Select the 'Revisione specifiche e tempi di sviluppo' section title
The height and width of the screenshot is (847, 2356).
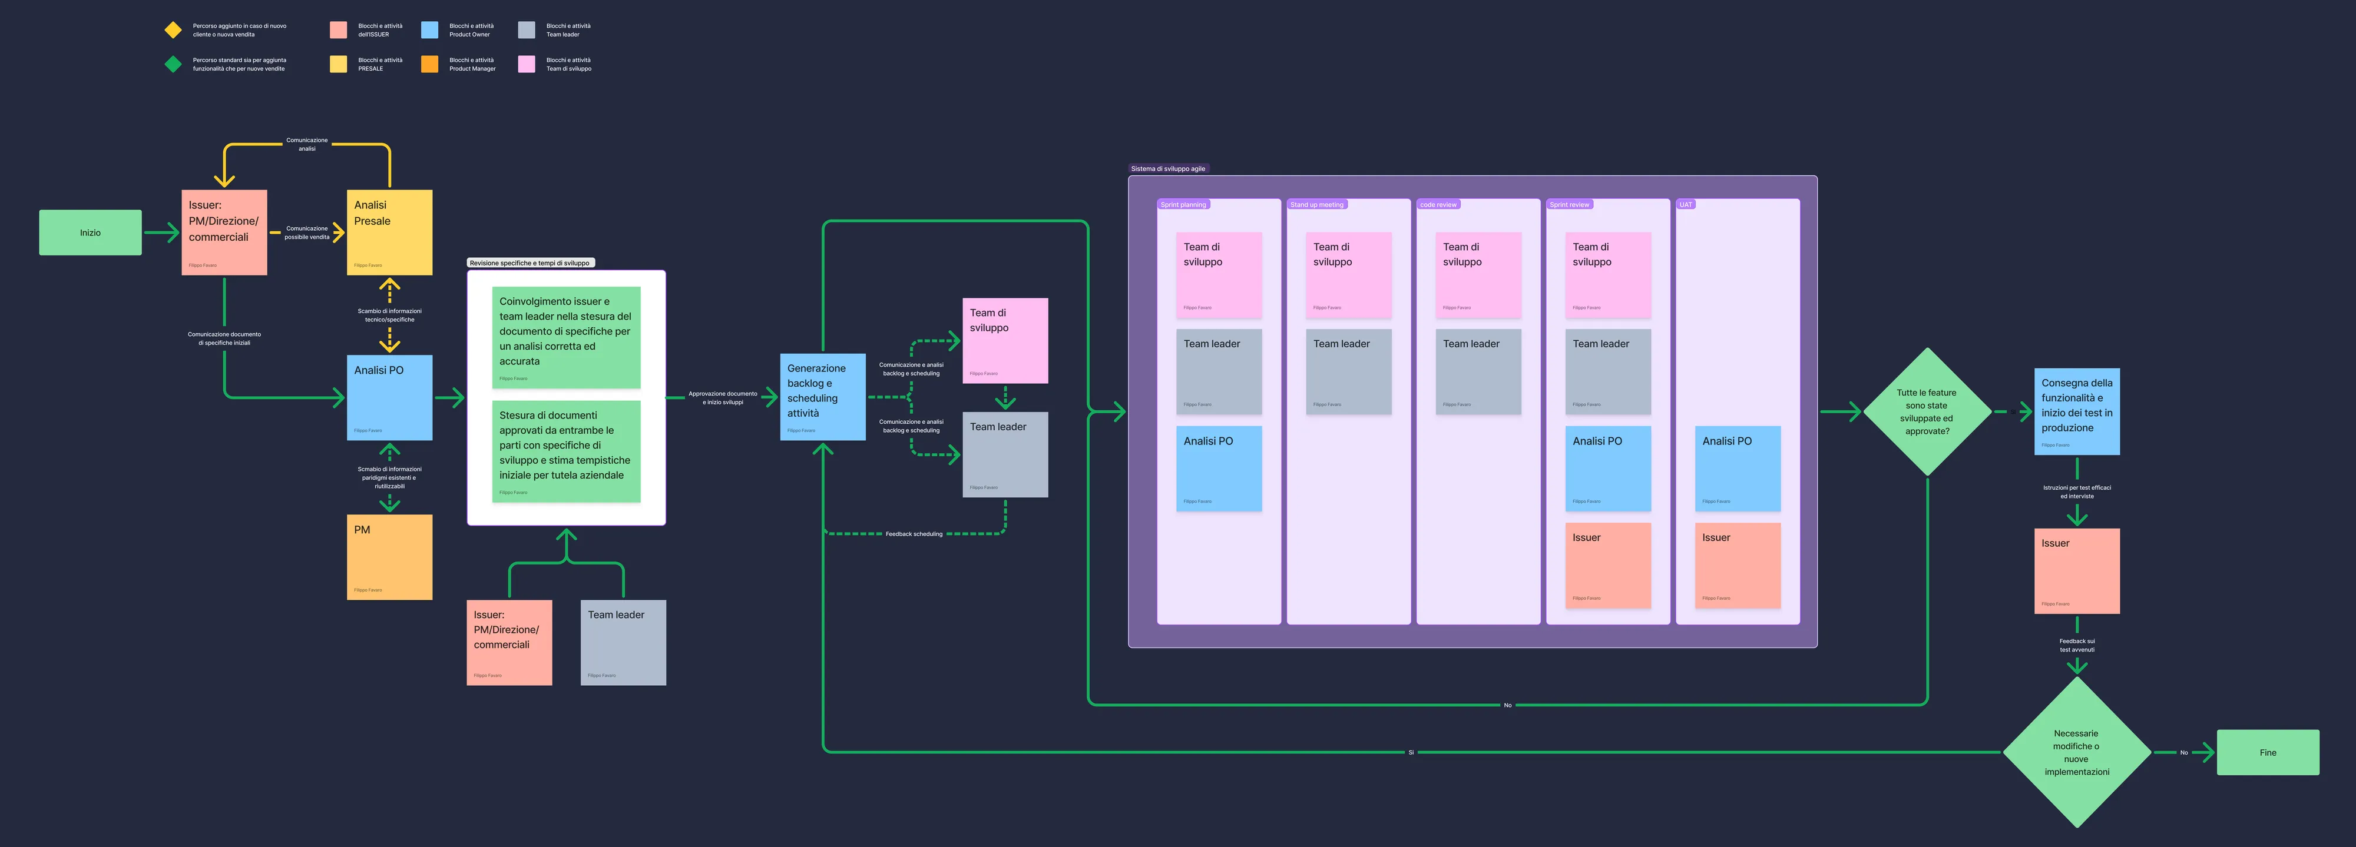coord(531,263)
